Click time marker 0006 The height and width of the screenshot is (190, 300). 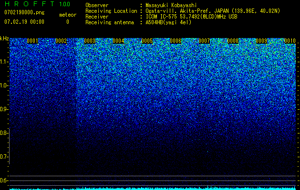coord(176,41)
